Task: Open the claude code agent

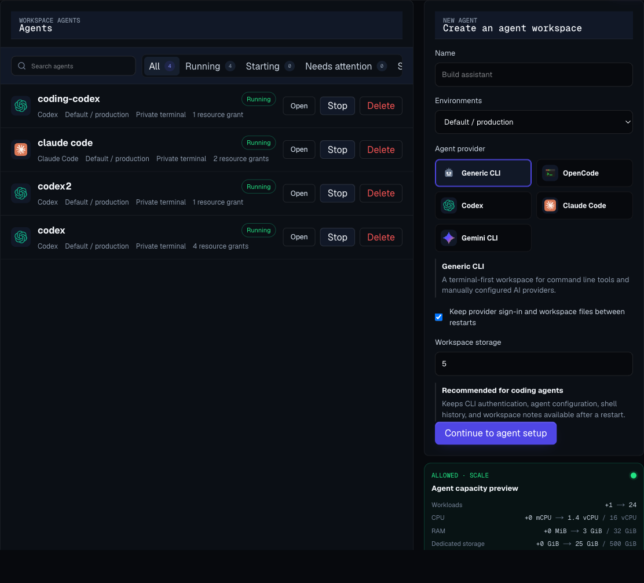Action: tap(299, 150)
